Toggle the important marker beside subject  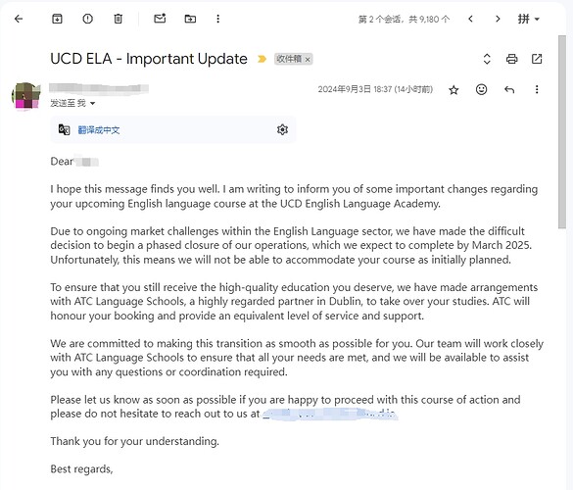pyautogui.click(x=262, y=59)
